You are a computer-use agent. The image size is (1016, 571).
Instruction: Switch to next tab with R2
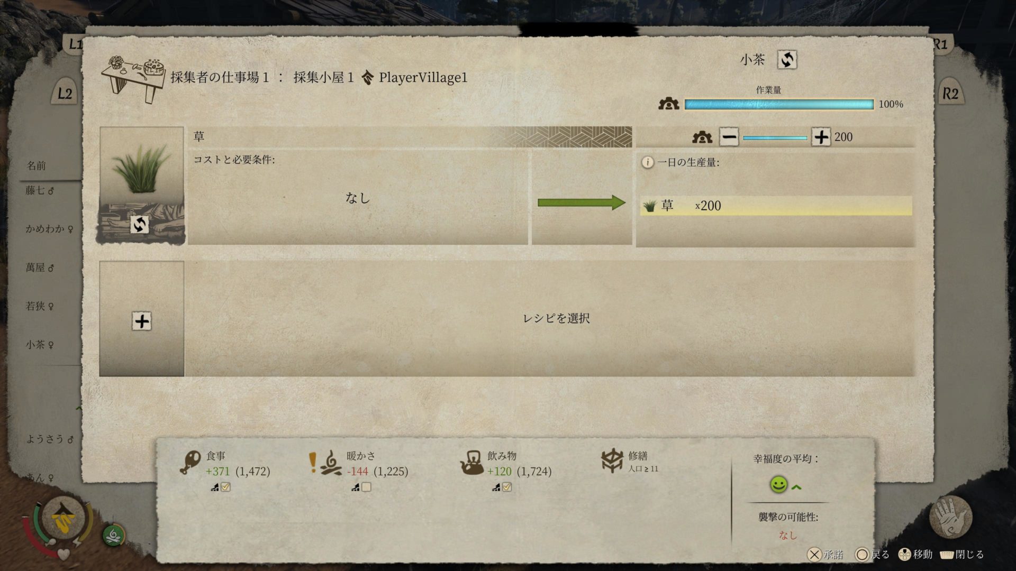click(x=950, y=94)
